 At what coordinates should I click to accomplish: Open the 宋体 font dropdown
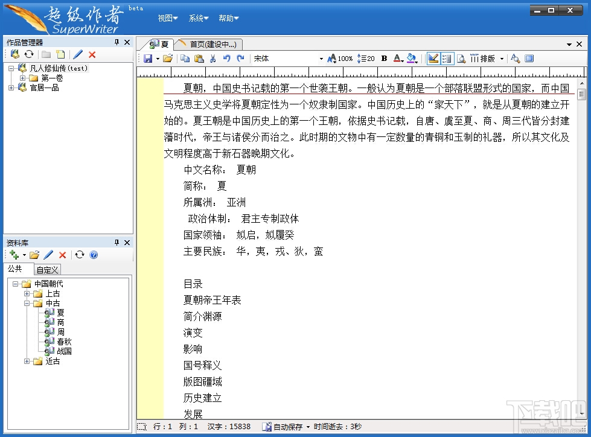(321, 58)
